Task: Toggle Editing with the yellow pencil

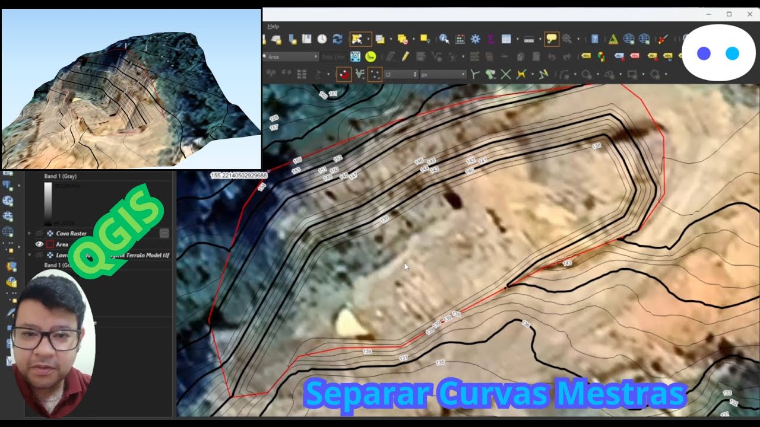Action: click(405, 57)
